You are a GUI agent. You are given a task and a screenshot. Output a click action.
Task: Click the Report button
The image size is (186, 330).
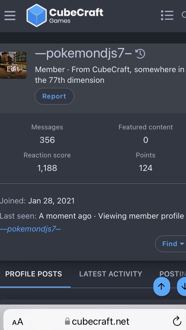coord(55,96)
